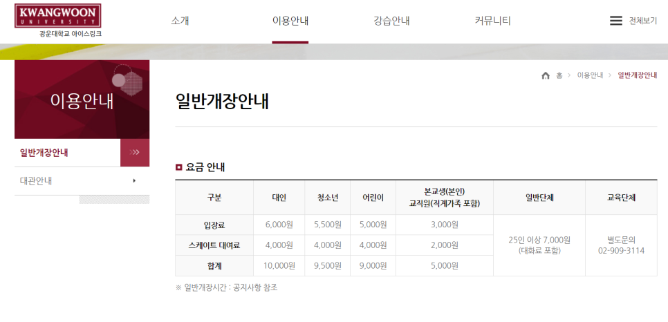Viewport: 668px width, 322px height.
Task: Click the 일반개장시간 공지사항 참조 note
Action: tap(227, 287)
